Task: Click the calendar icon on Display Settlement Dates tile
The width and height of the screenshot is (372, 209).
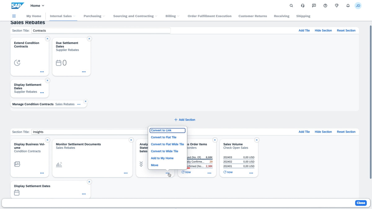Action: 16,192
